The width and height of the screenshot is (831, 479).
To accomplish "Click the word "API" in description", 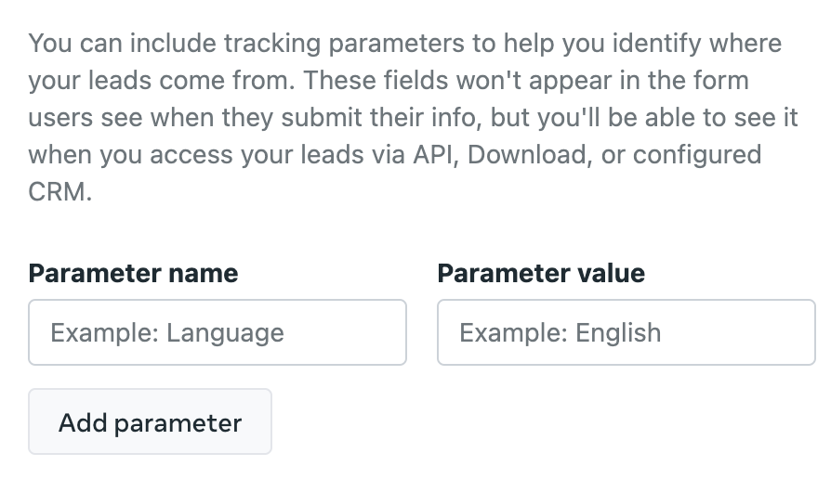I will click(x=434, y=155).
